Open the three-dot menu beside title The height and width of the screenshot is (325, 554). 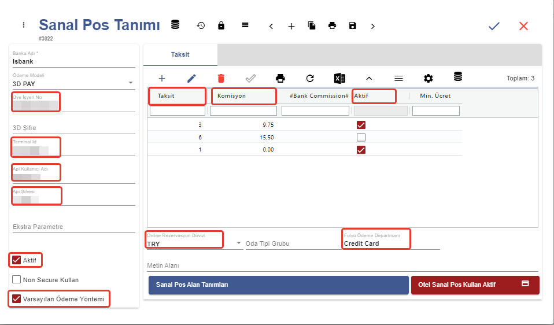(24, 25)
